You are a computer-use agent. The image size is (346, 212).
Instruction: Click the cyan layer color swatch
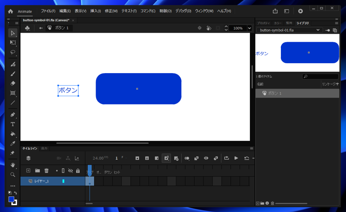pos(63,181)
